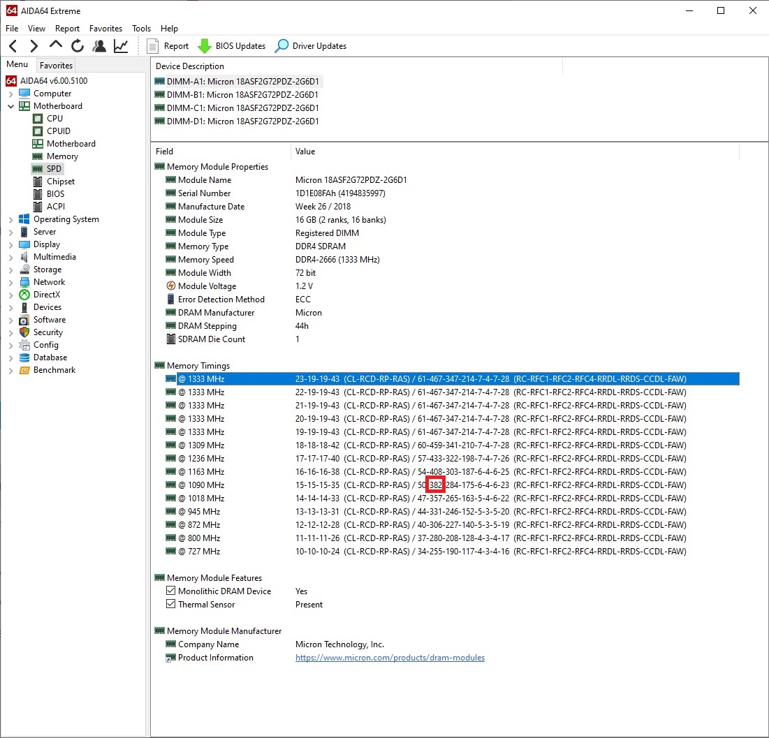Select the SPD item in the tree
The width and height of the screenshot is (769, 738).
click(47, 169)
